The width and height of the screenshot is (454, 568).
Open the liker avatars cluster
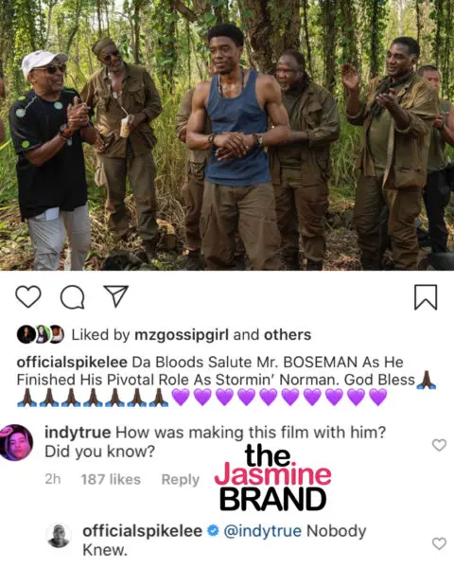tap(41, 334)
